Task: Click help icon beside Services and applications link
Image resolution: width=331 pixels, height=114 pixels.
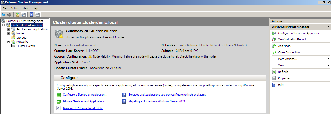Action: (124, 95)
